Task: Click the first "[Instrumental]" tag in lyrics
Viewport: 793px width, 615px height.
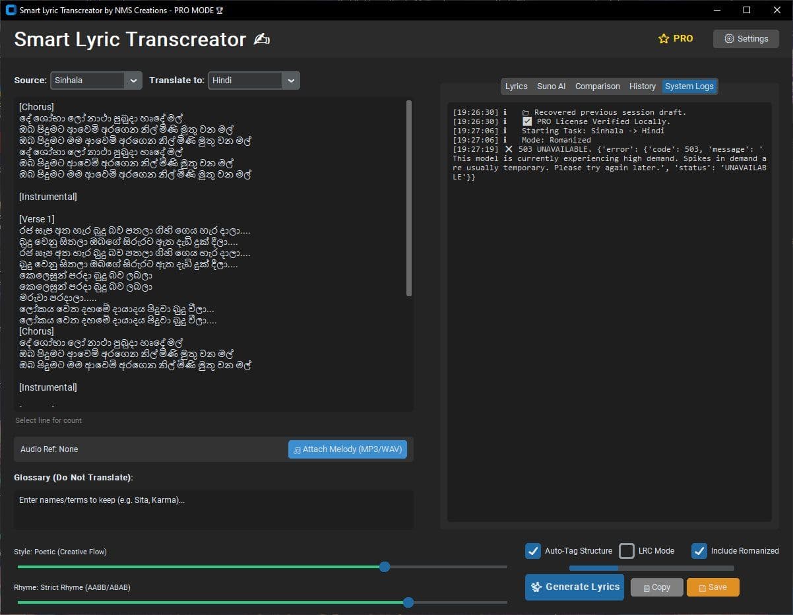Action: click(48, 197)
